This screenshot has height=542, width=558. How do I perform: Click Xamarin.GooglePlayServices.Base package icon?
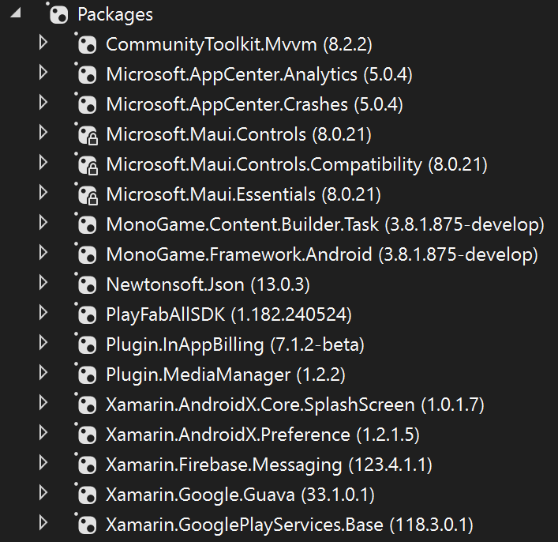pos(86,524)
